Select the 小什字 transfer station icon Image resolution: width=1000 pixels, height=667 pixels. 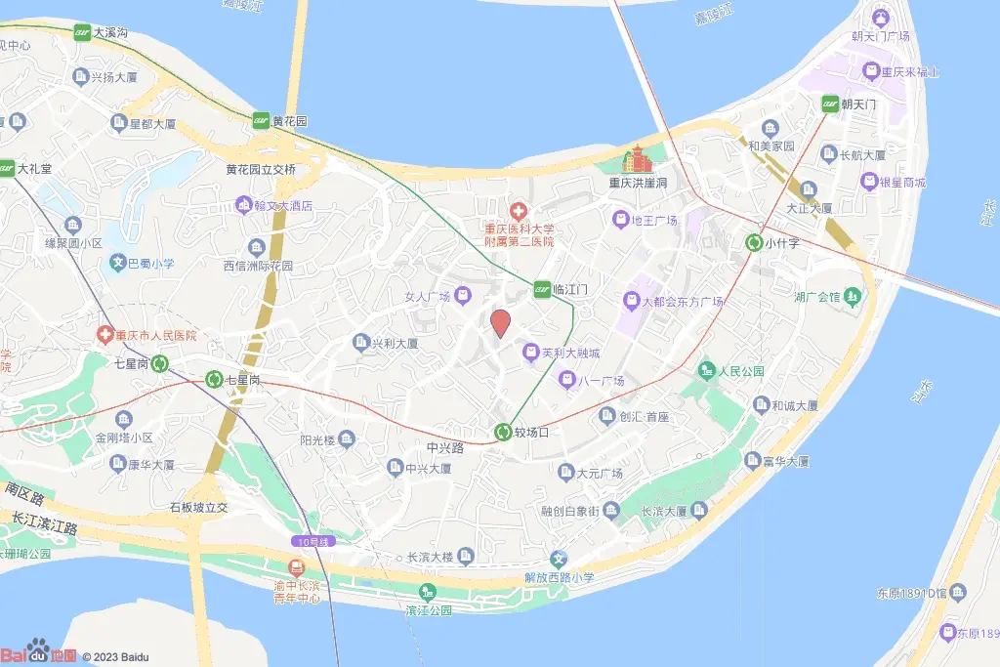754,242
